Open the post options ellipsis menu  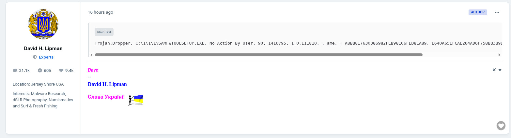coord(497,12)
